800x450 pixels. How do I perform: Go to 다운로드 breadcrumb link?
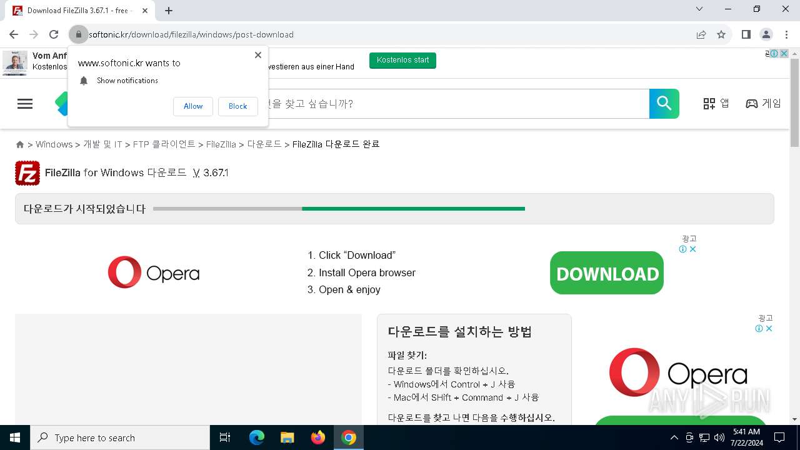(x=264, y=144)
